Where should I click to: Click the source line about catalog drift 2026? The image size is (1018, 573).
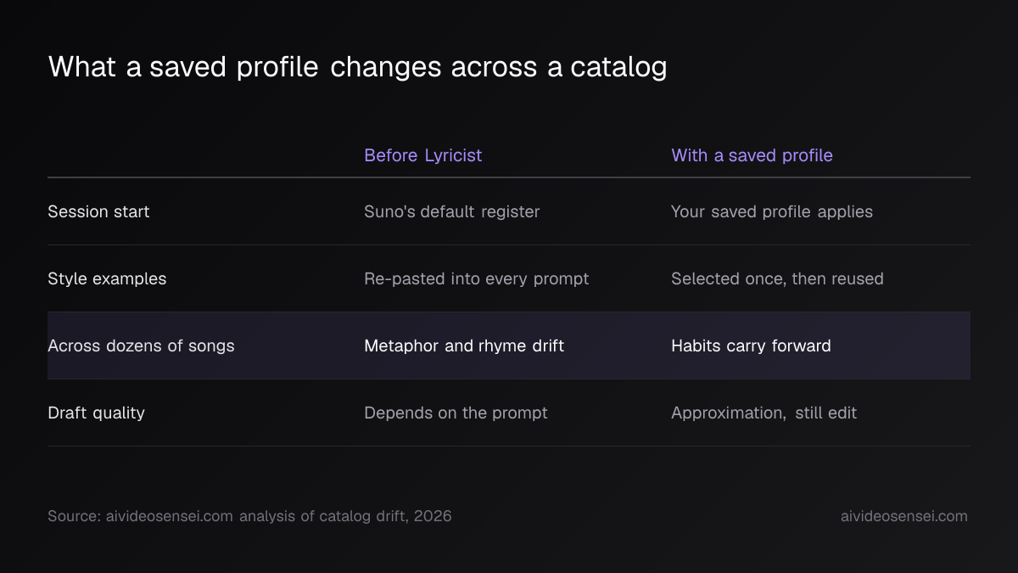tap(249, 516)
